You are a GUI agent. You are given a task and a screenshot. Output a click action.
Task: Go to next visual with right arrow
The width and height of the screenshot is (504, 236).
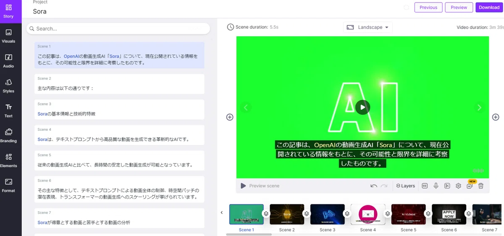(x=479, y=107)
